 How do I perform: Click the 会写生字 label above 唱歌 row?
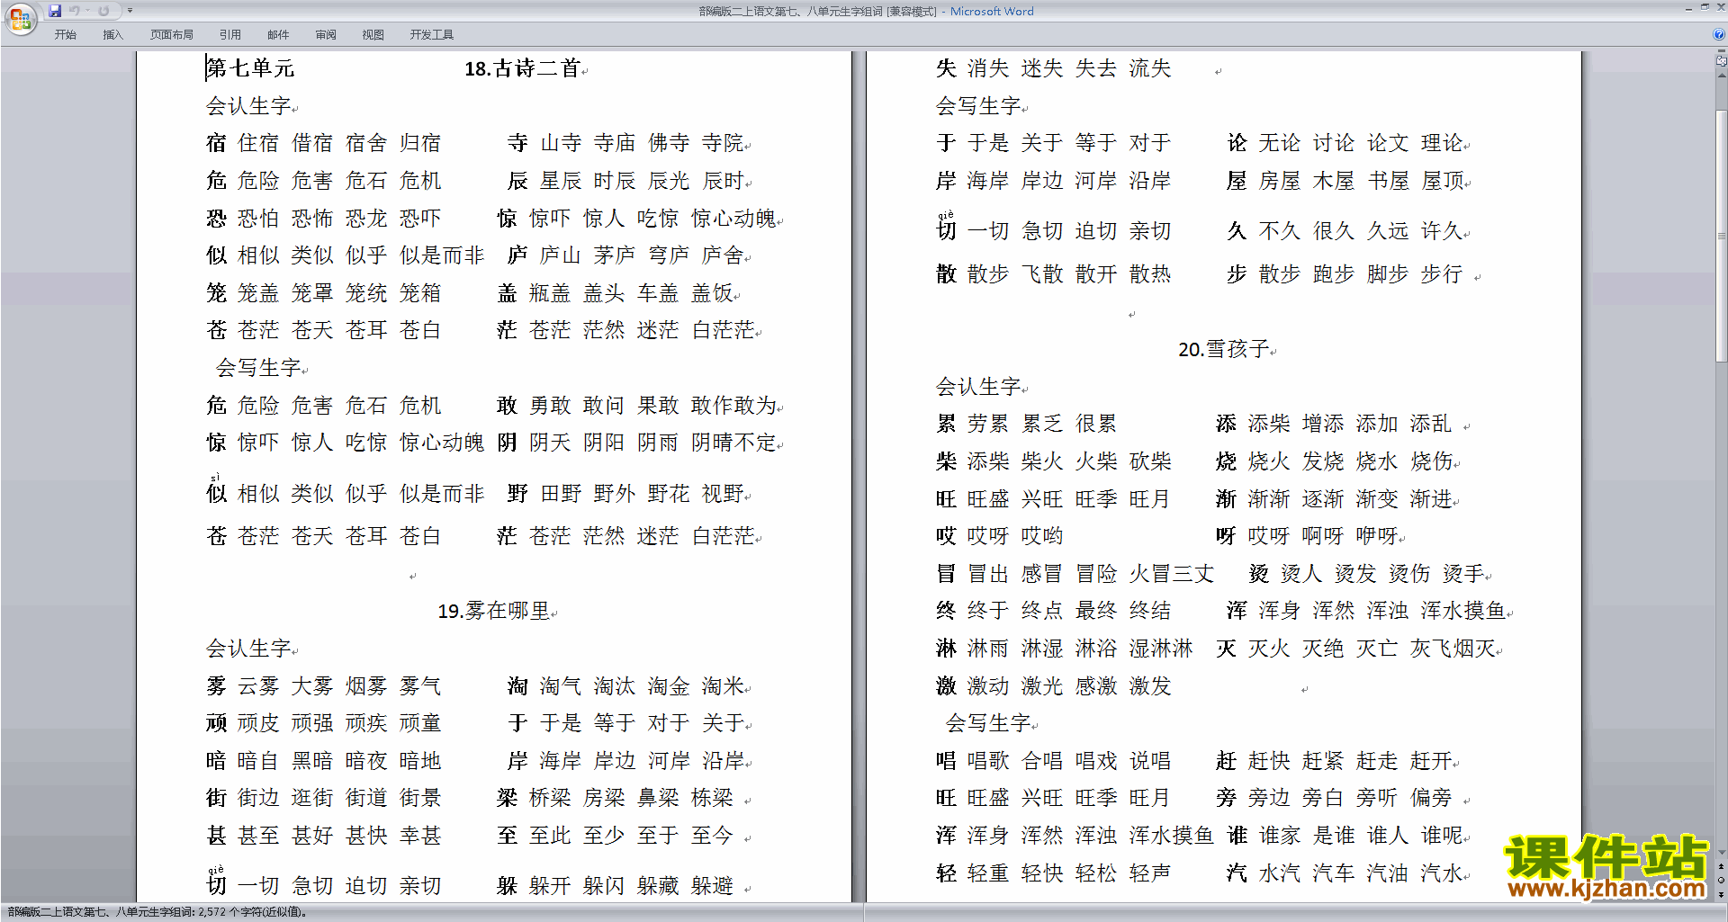click(989, 723)
